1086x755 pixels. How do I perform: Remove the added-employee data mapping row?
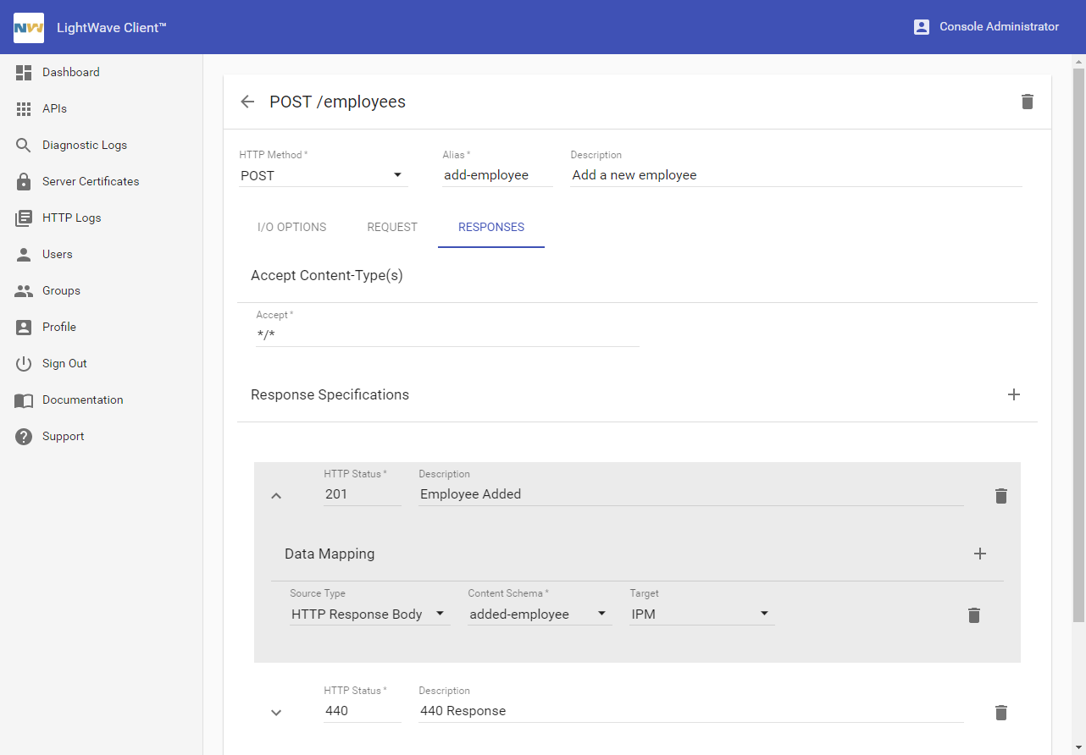(x=973, y=615)
